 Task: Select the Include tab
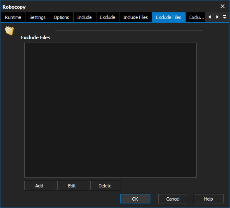84,17
